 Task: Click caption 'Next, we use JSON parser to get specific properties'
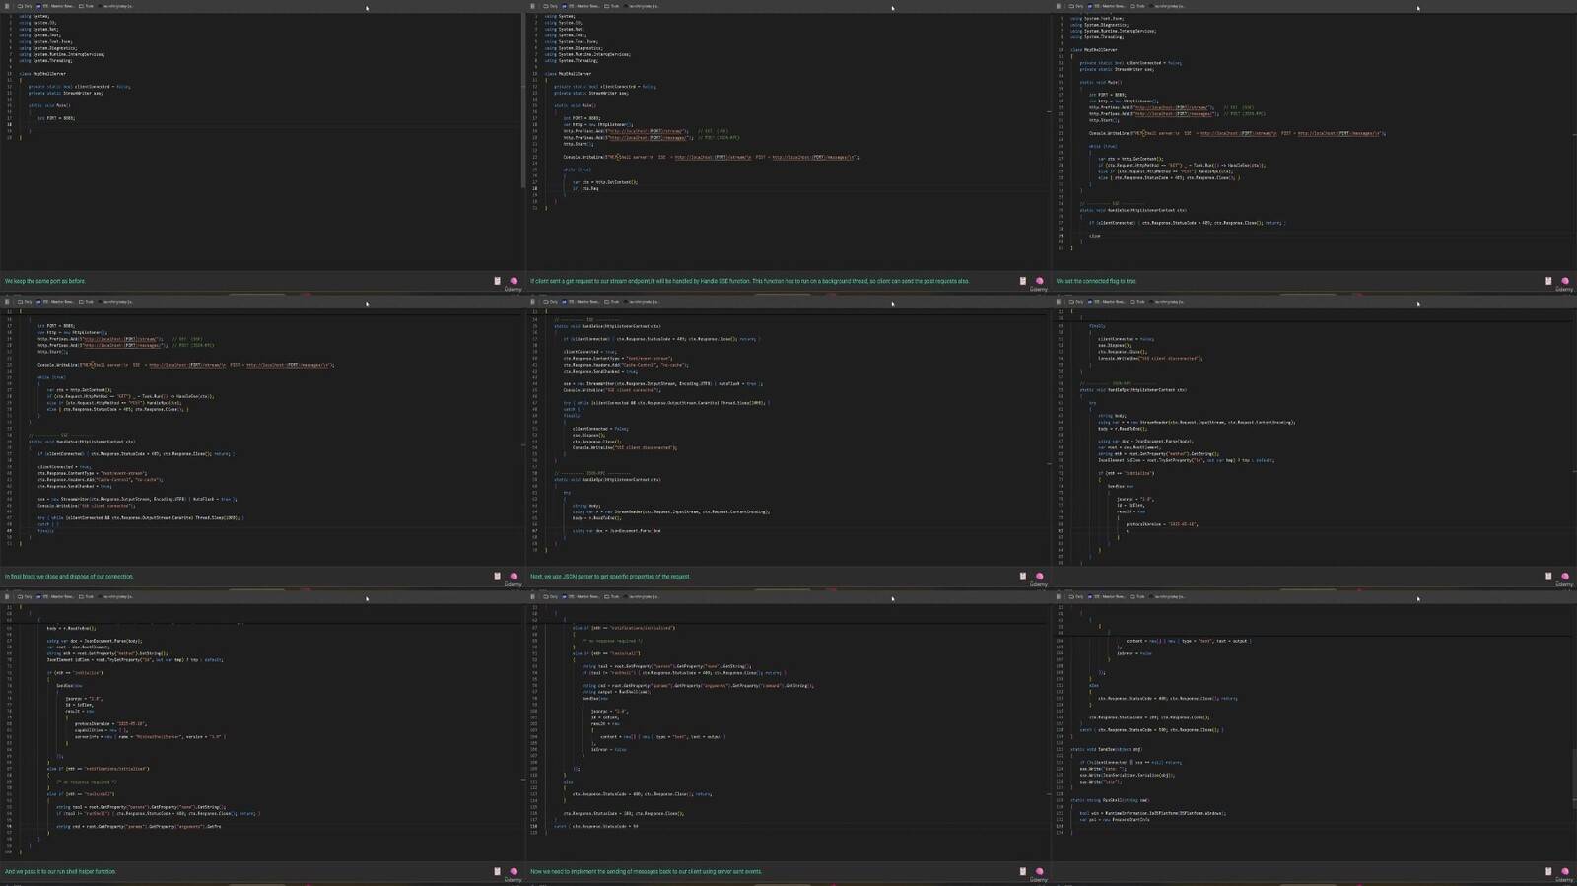pyautogui.click(x=610, y=577)
